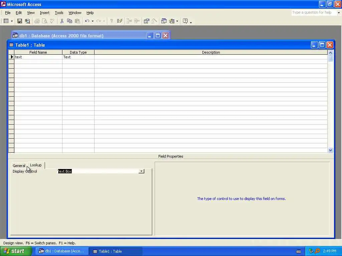The height and width of the screenshot is (256, 342).
Task: Click the Display Control property label
Action: [25, 171]
